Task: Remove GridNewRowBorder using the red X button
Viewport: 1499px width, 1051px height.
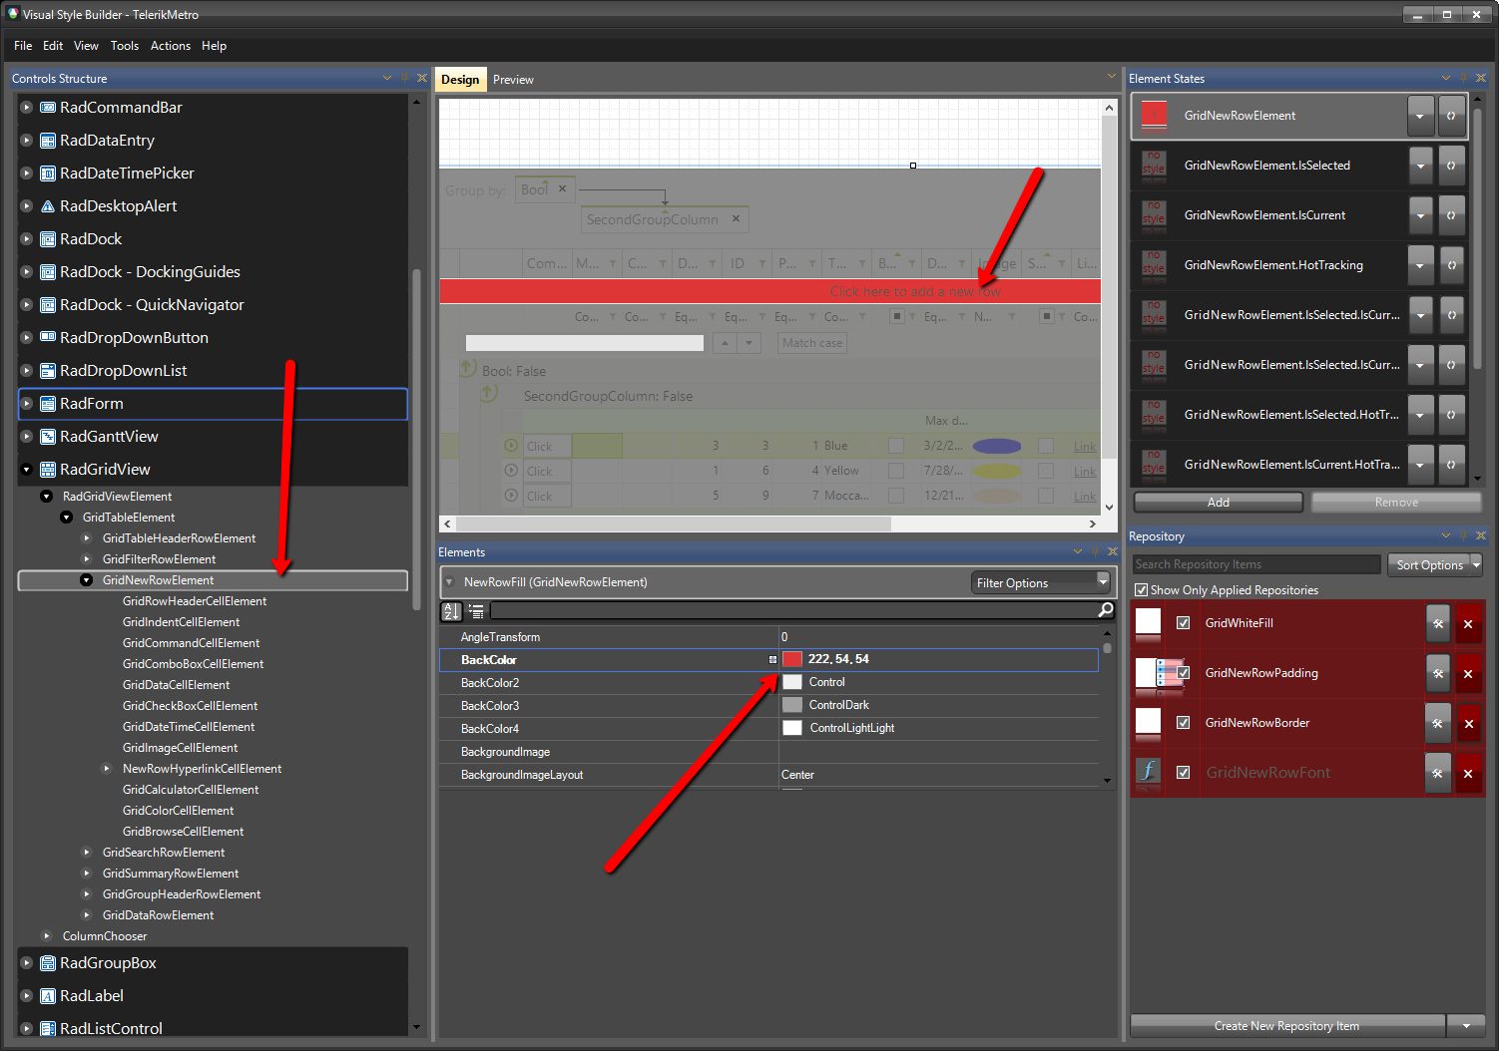Action: 1468,724
